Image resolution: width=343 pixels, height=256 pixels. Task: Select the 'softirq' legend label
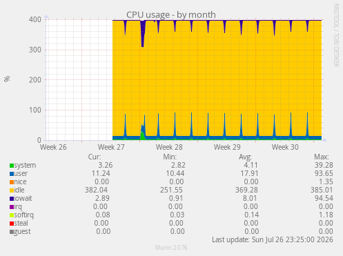pos(23,215)
